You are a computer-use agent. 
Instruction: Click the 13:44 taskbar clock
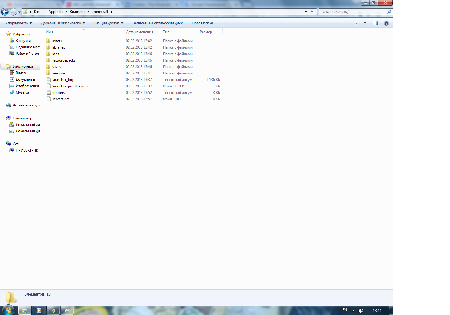[377, 311]
